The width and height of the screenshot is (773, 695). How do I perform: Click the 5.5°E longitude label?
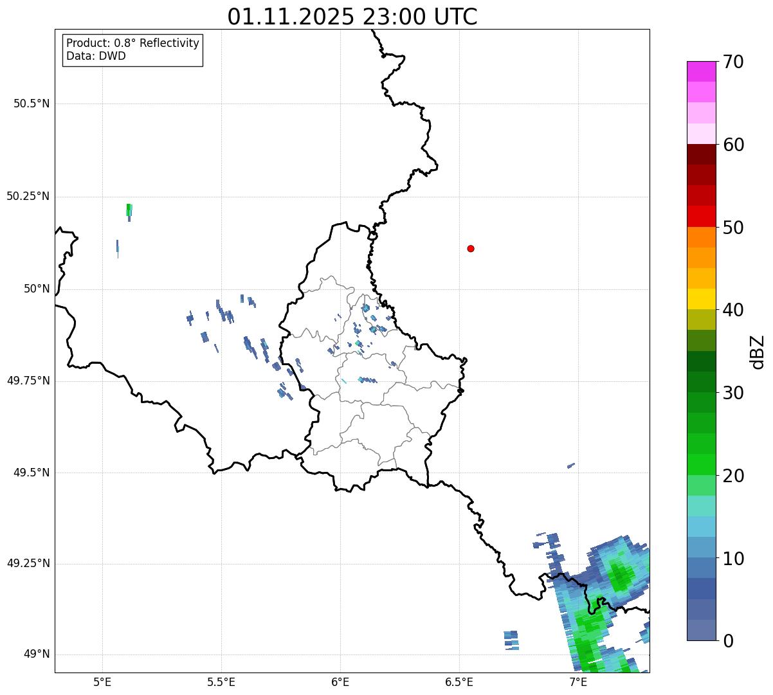point(221,681)
